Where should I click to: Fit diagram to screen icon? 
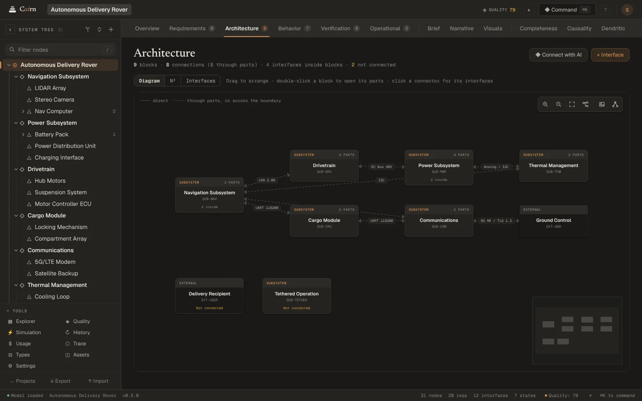point(572,104)
